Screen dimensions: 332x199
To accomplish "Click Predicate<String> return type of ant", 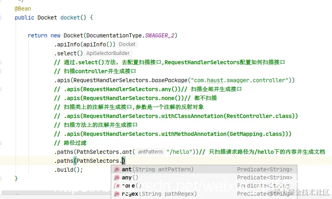I will pyautogui.click(x=265, y=169).
